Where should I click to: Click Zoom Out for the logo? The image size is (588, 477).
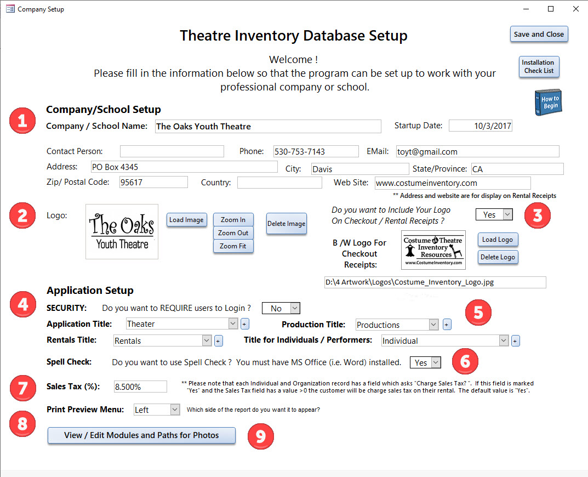233,232
